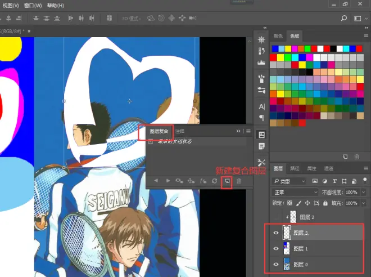Switch to the 路径 tab

tap(295, 168)
